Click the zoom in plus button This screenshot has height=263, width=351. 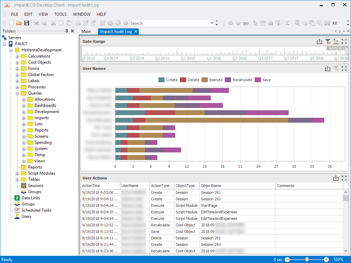326,260
